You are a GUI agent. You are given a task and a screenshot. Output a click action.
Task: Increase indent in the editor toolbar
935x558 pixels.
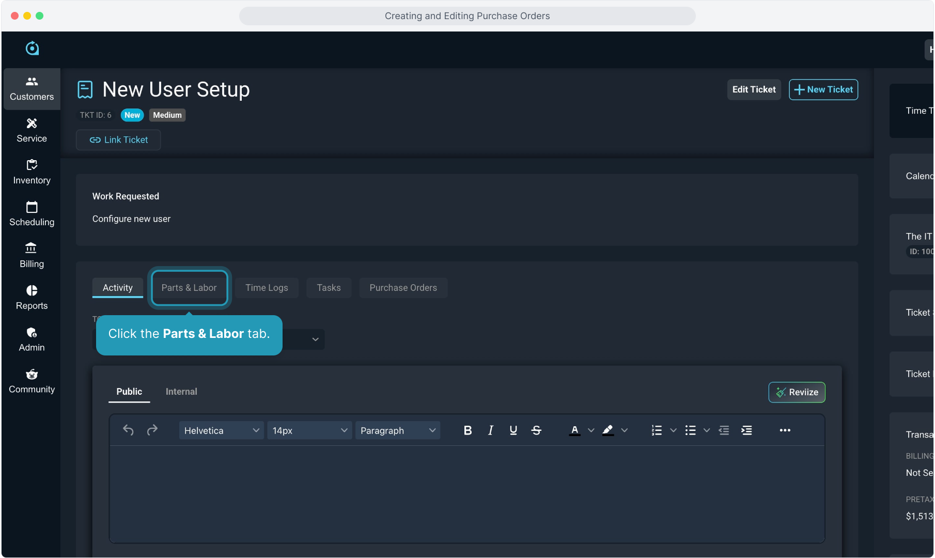[x=746, y=430]
